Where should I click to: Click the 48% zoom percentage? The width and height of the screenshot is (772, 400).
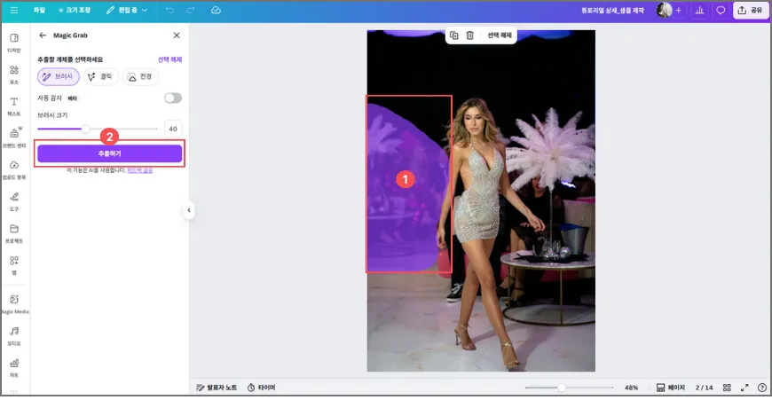[631, 388]
